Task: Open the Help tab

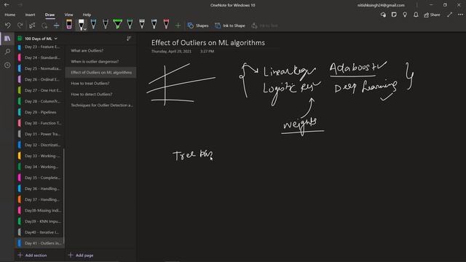Action: point(87,15)
